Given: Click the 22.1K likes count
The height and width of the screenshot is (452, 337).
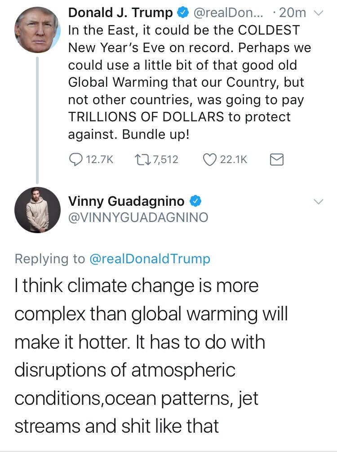Looking at the screenshot, I should (x=233, y=159).
